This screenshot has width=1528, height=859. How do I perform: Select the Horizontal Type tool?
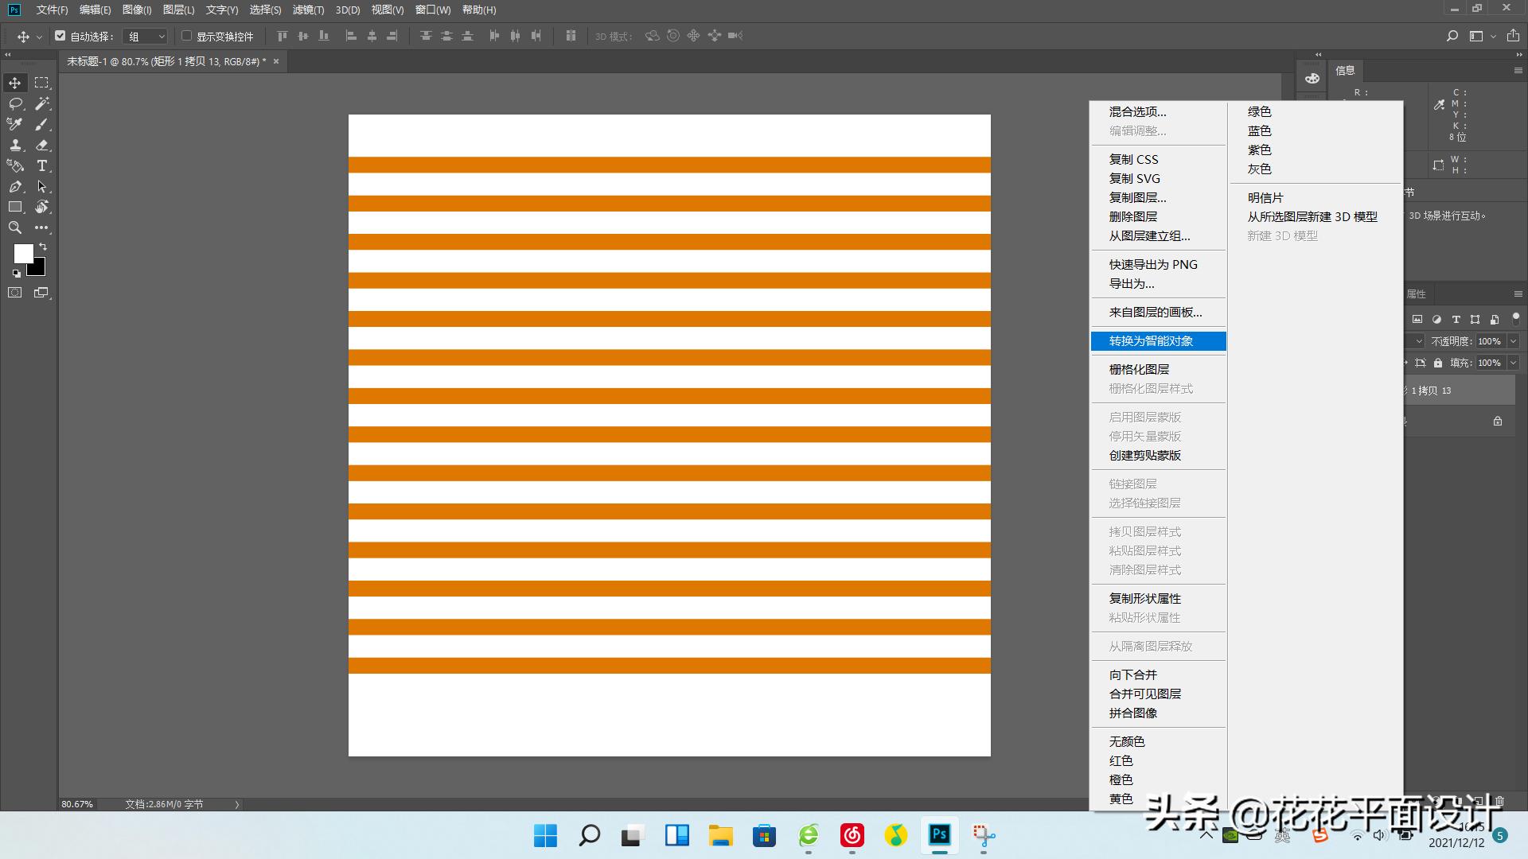pyautogui.click(x=42, y=166)
